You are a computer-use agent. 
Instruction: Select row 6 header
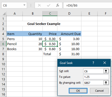[3, 44]
